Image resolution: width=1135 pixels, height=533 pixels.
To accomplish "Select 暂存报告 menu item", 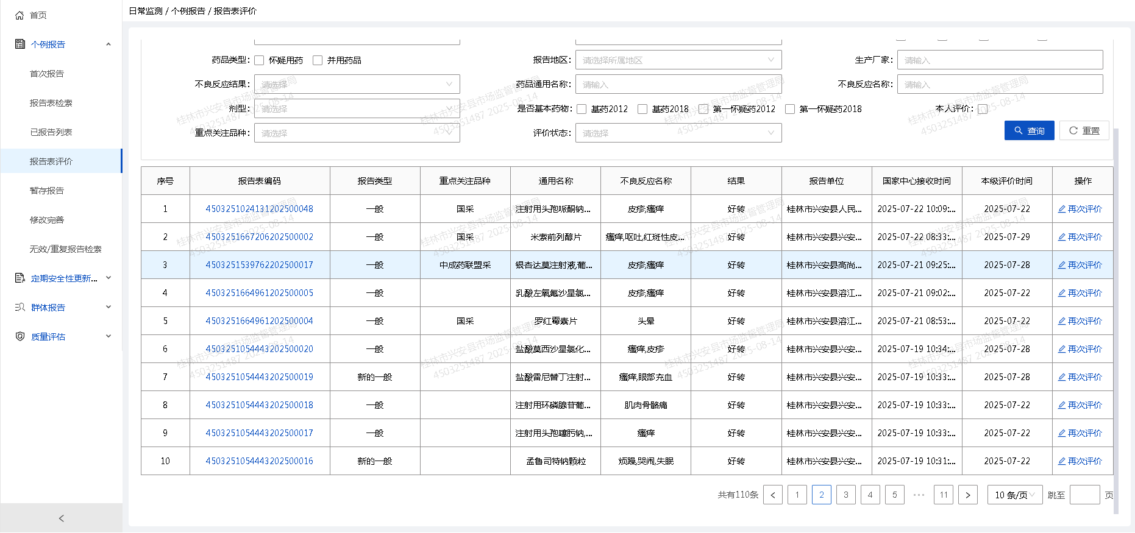I will [47, 191].
